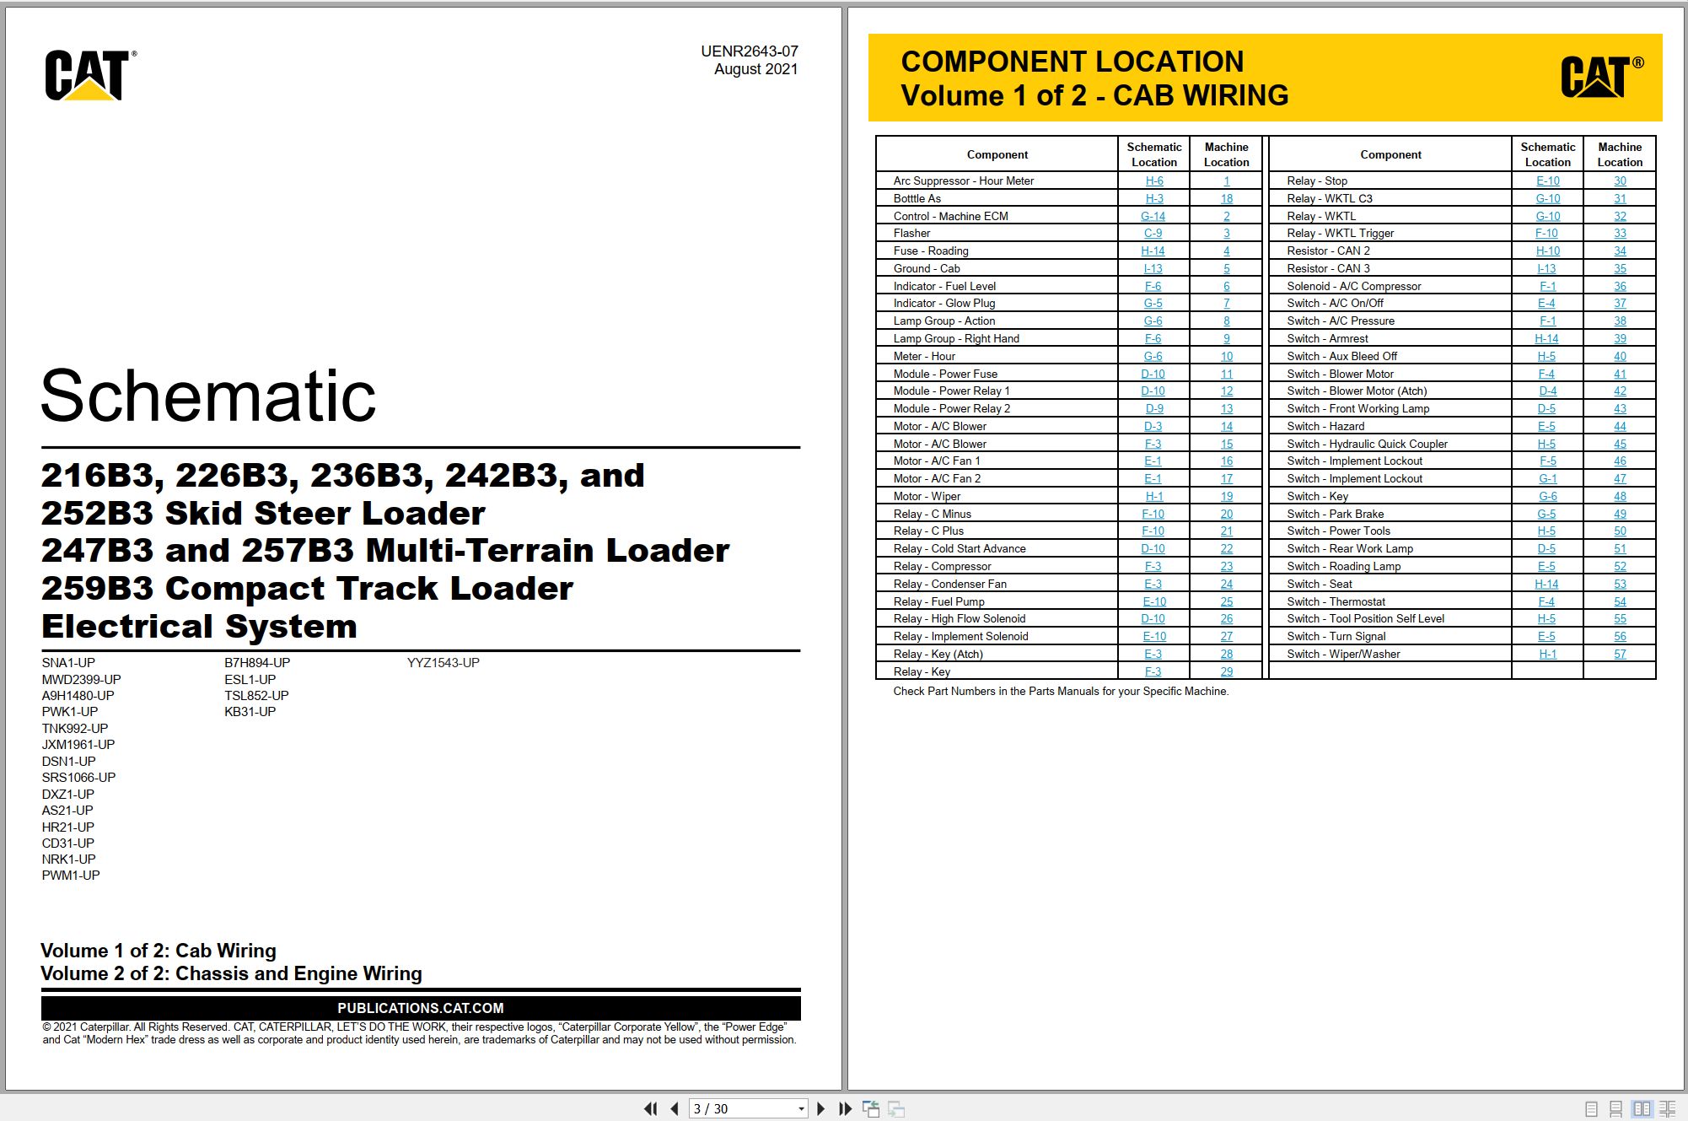Click the Check Part Numbers note
Screen dimensions: 1688x1121
click(x=1061, y=691)
